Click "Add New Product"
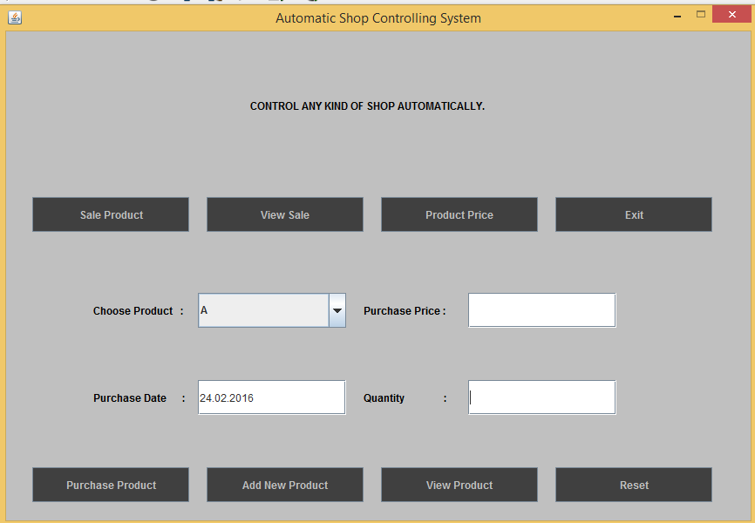The height and width of the screenshot is (523, 755). tap(284, 485)
